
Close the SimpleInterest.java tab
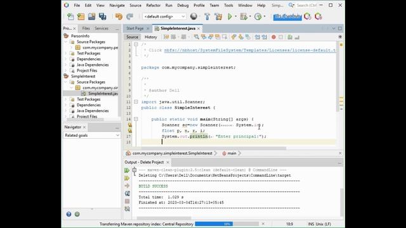[199, 28]
